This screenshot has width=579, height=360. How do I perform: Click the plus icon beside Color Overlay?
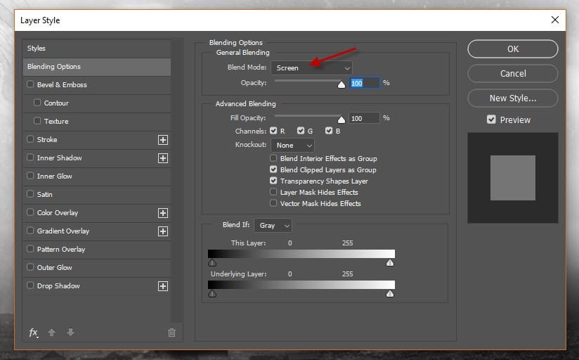163,213
